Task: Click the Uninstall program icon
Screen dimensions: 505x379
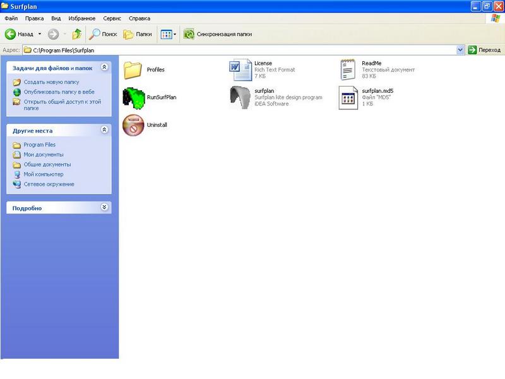Action: (x=134, y=125)
